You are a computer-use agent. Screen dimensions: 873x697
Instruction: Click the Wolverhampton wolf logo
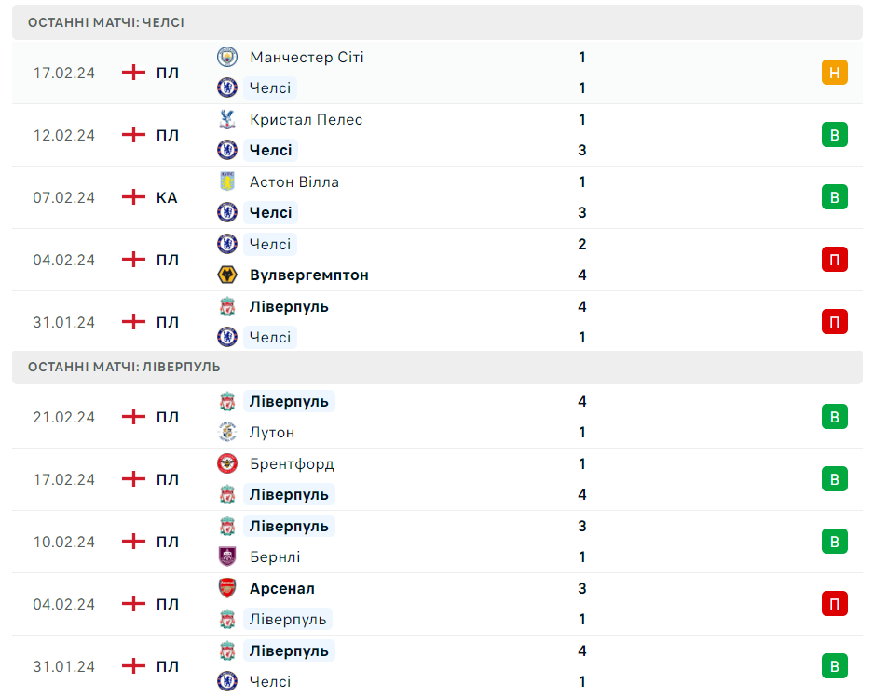point(227,275)
